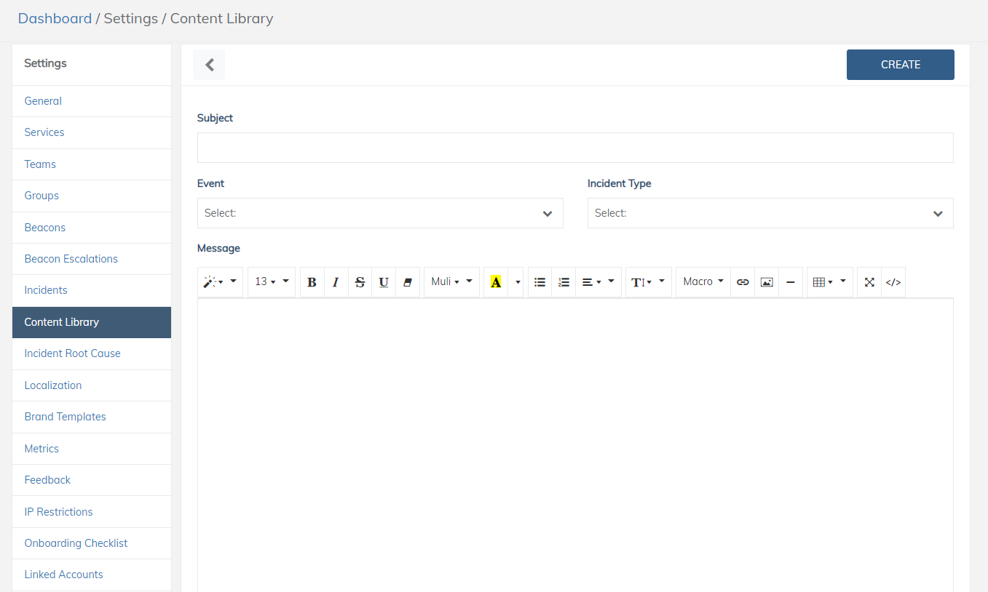Open the Muli font family dropdown
Image resolution: width=988 pixels, height=592 pixels.
point(451,282)
